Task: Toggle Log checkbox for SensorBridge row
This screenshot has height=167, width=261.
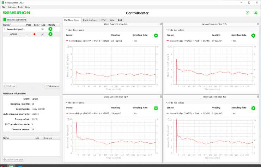Action: point(42,29)
